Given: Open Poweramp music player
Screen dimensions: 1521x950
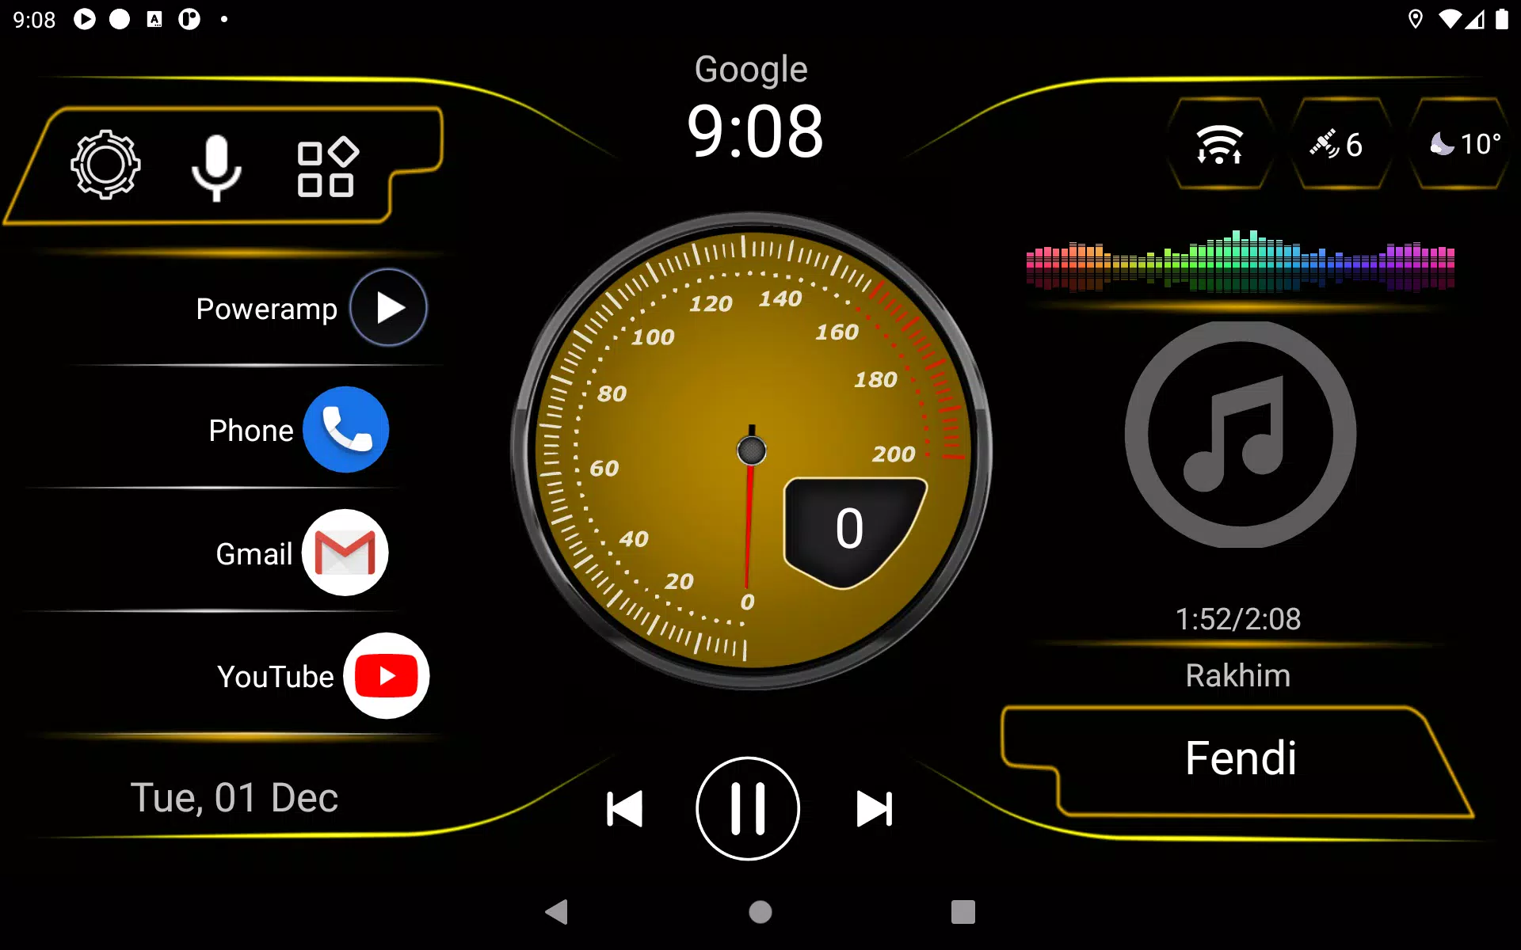Looking at the screenshot, I should [x=389, y=307].
